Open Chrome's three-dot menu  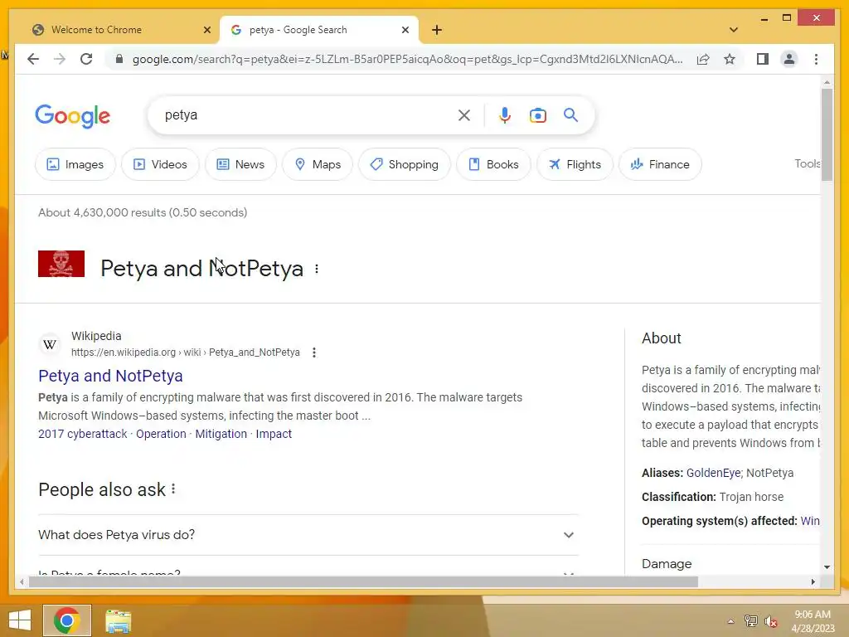pos(816,59)
